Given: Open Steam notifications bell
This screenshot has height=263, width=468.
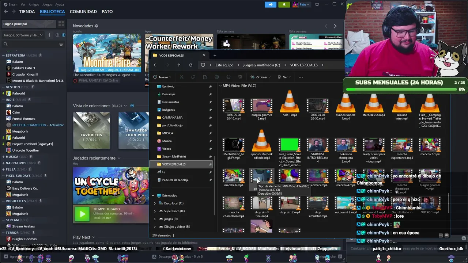Looking at the screenshot, I should click(x=284, y=4).
